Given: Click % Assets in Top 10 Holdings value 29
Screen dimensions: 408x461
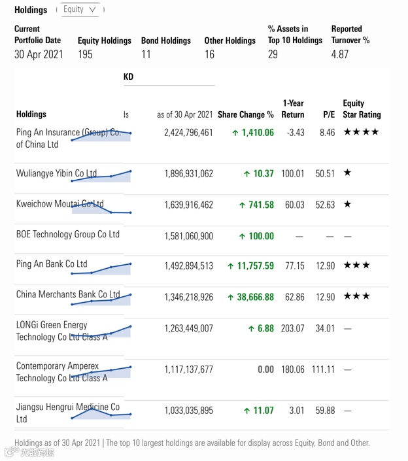Looking at the screenshot, I should click(x=273, y=54).
